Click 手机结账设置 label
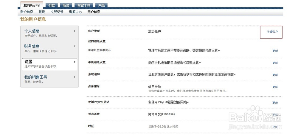 (97, 62)
